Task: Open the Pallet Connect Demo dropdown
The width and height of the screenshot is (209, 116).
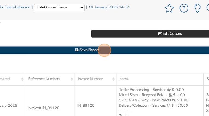Action: point(59,7)
